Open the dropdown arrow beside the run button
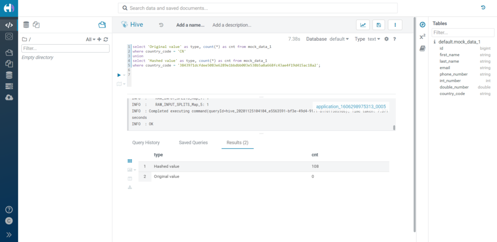Image resolution: width=497 pixels, height=242 pixels. (124, 75)
